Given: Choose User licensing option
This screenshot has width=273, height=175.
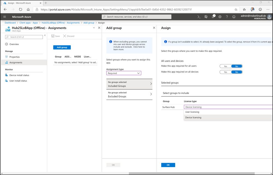Looking at the screenshot, I should pyautogui.click(x=228, y=112).
